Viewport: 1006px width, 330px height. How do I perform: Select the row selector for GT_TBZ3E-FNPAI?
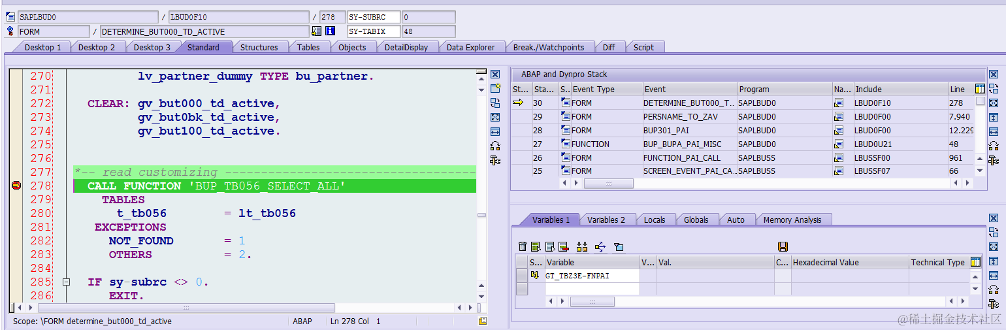pyautogui.click(x=522, y=276)
